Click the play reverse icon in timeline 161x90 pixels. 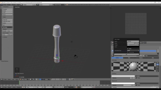[58, 87]
